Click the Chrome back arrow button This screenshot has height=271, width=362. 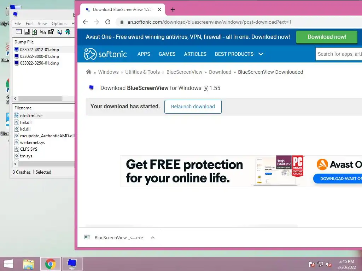click(85, 22)
